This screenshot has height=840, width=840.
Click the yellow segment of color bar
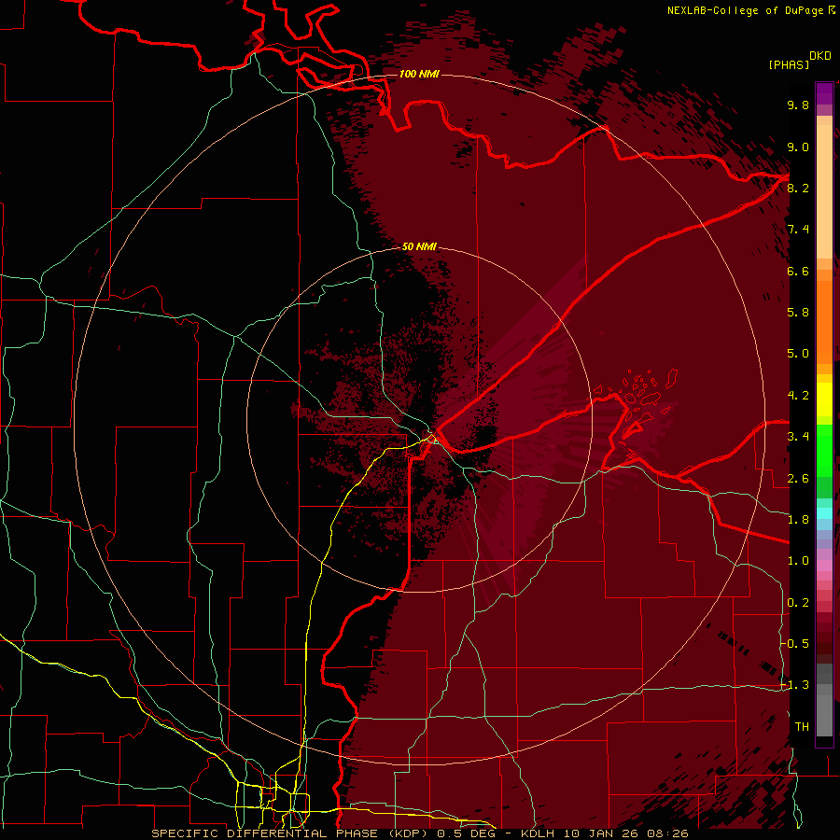pos(824,399)
